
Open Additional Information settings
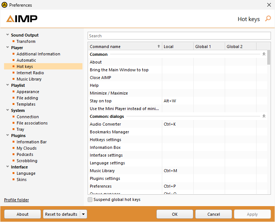38,54
